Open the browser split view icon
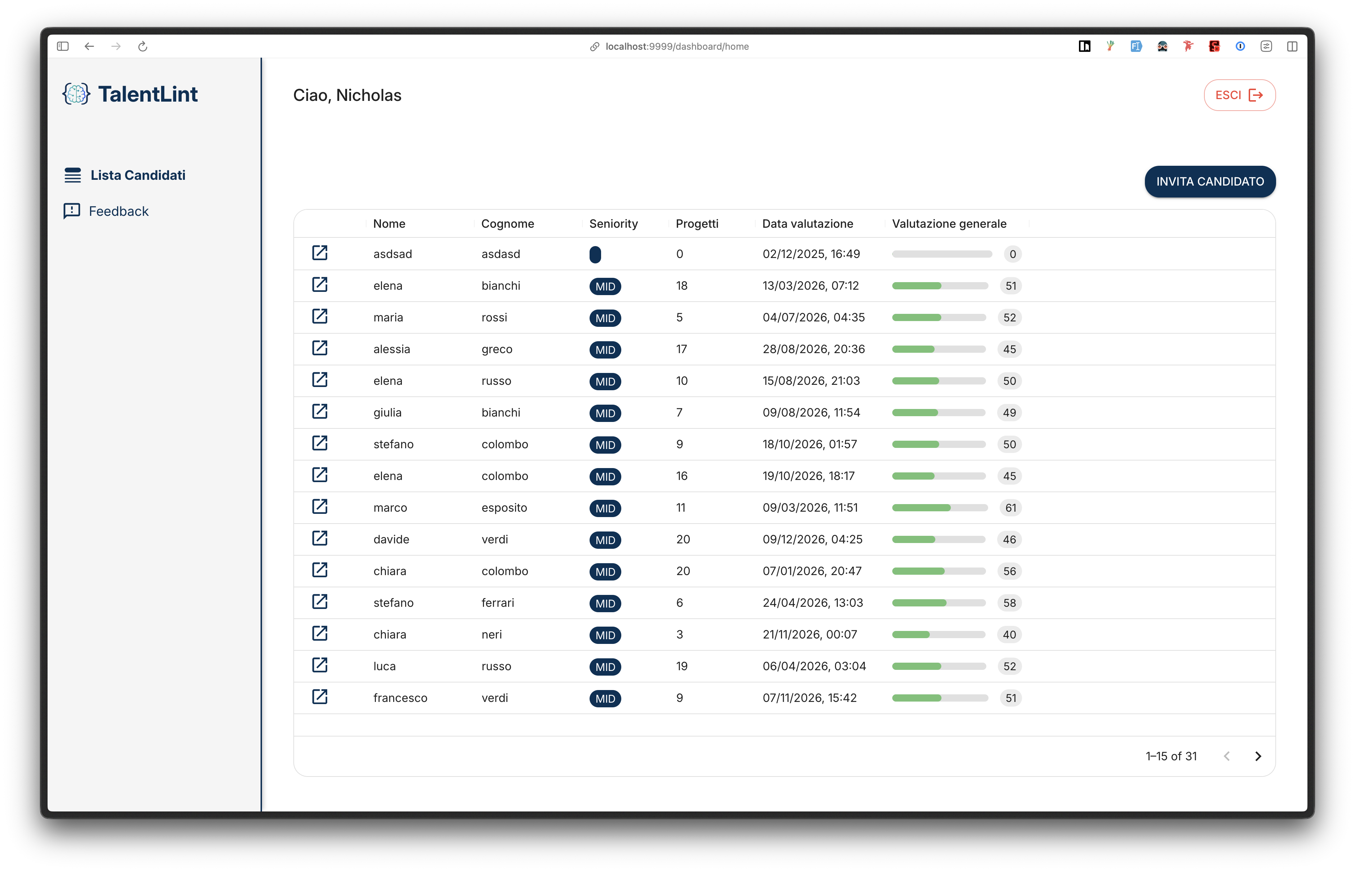Image resolution: width=1355 pixels, height=872 pixels. [x=1293, y=46]
